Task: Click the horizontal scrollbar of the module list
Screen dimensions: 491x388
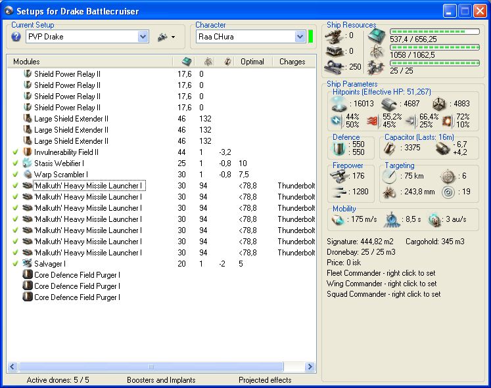Action: pyautogui.click(x=151, y=367)
